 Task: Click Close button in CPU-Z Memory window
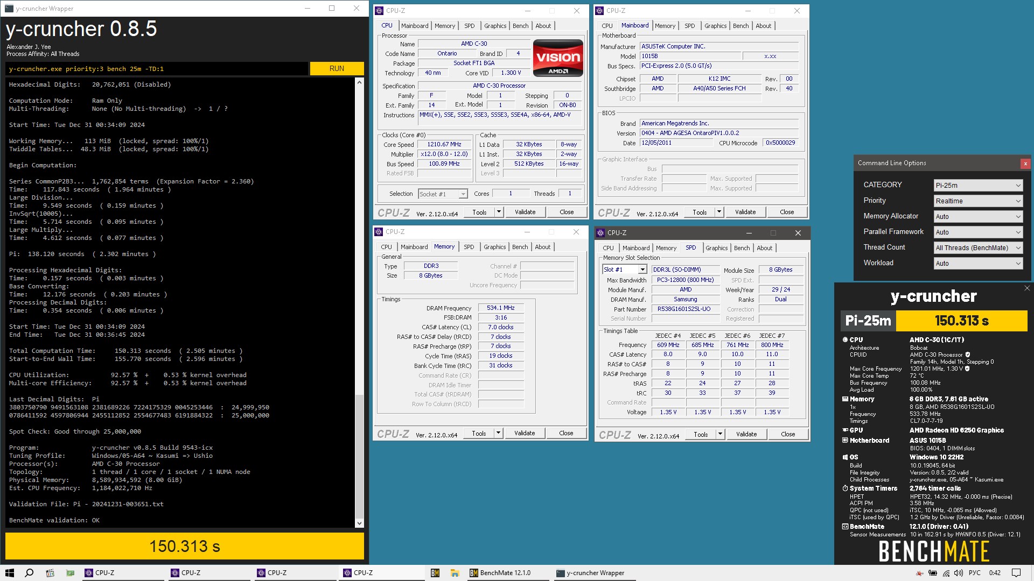coord(566,433)
